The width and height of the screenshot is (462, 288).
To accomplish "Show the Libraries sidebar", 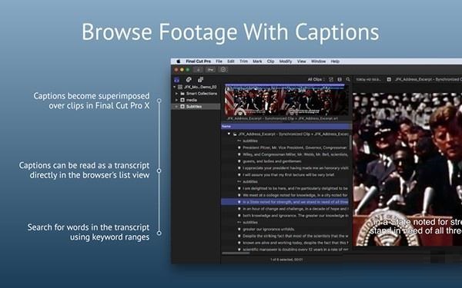I will tap(176, 80).
